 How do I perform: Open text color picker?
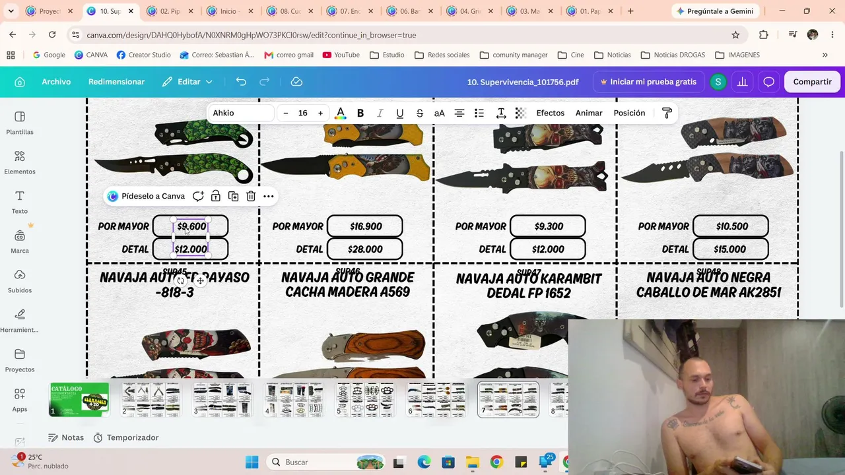[340, 113]
